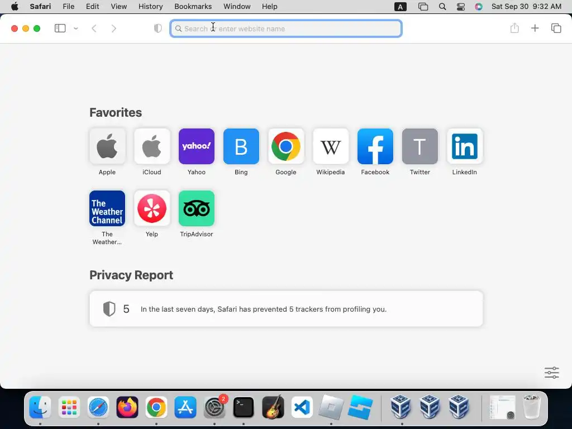
Task: Open Finder from the Dock
Action: pyautogui.click(x=40, y=407)
